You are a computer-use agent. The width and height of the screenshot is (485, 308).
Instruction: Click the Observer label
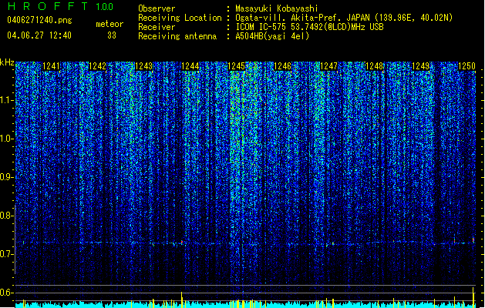click(x=157, y=8)
